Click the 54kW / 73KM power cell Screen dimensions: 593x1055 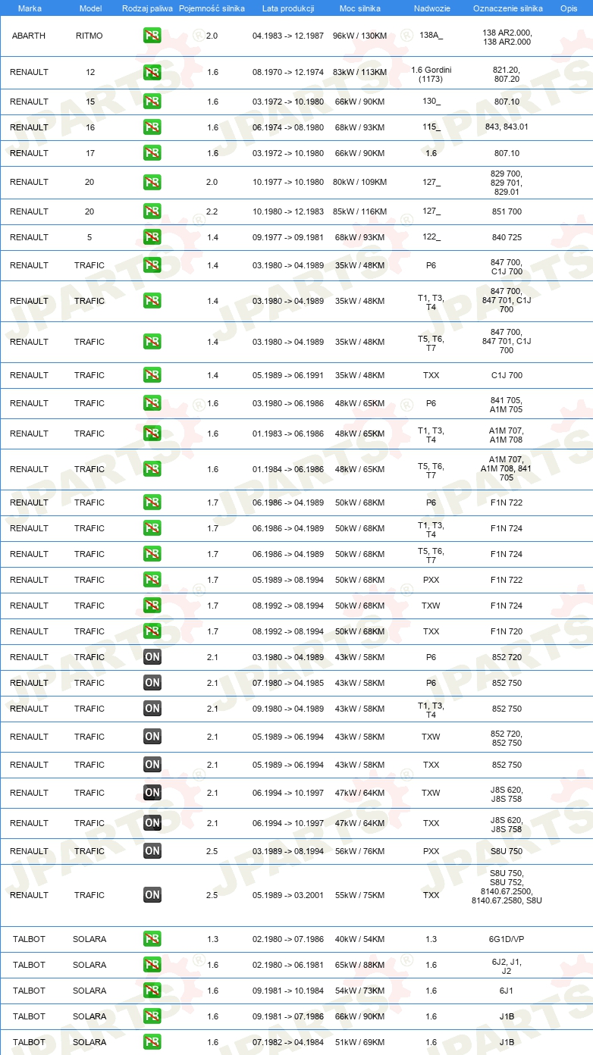click(359, 991)
